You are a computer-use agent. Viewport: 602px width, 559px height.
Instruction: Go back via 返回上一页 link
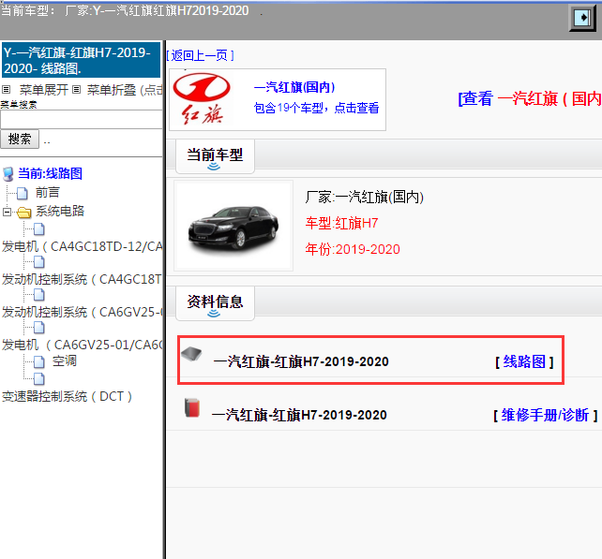point(200,55)
